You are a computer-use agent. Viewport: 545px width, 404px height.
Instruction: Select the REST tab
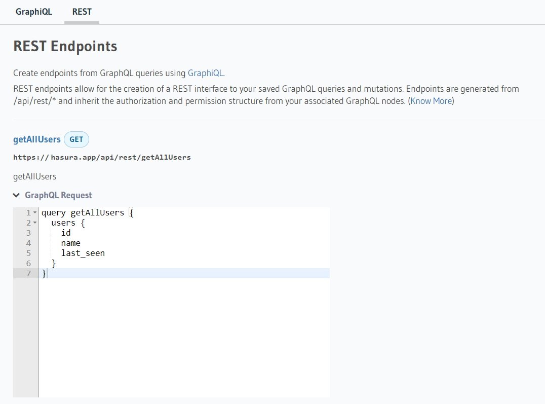(82, 12)
